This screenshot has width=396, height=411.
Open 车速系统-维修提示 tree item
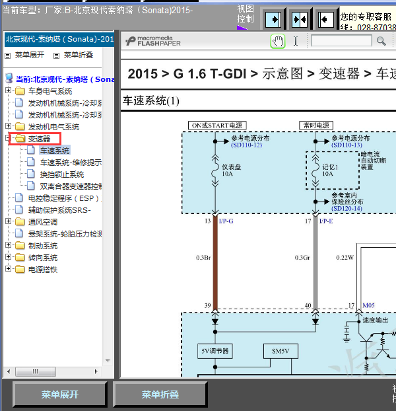pyautogui.click(x=71, y=163)
